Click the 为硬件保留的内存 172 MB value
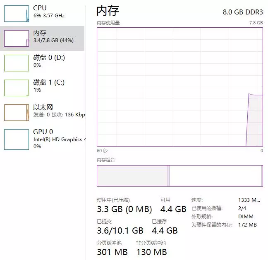The image size is (268, 260). [247, 225]
